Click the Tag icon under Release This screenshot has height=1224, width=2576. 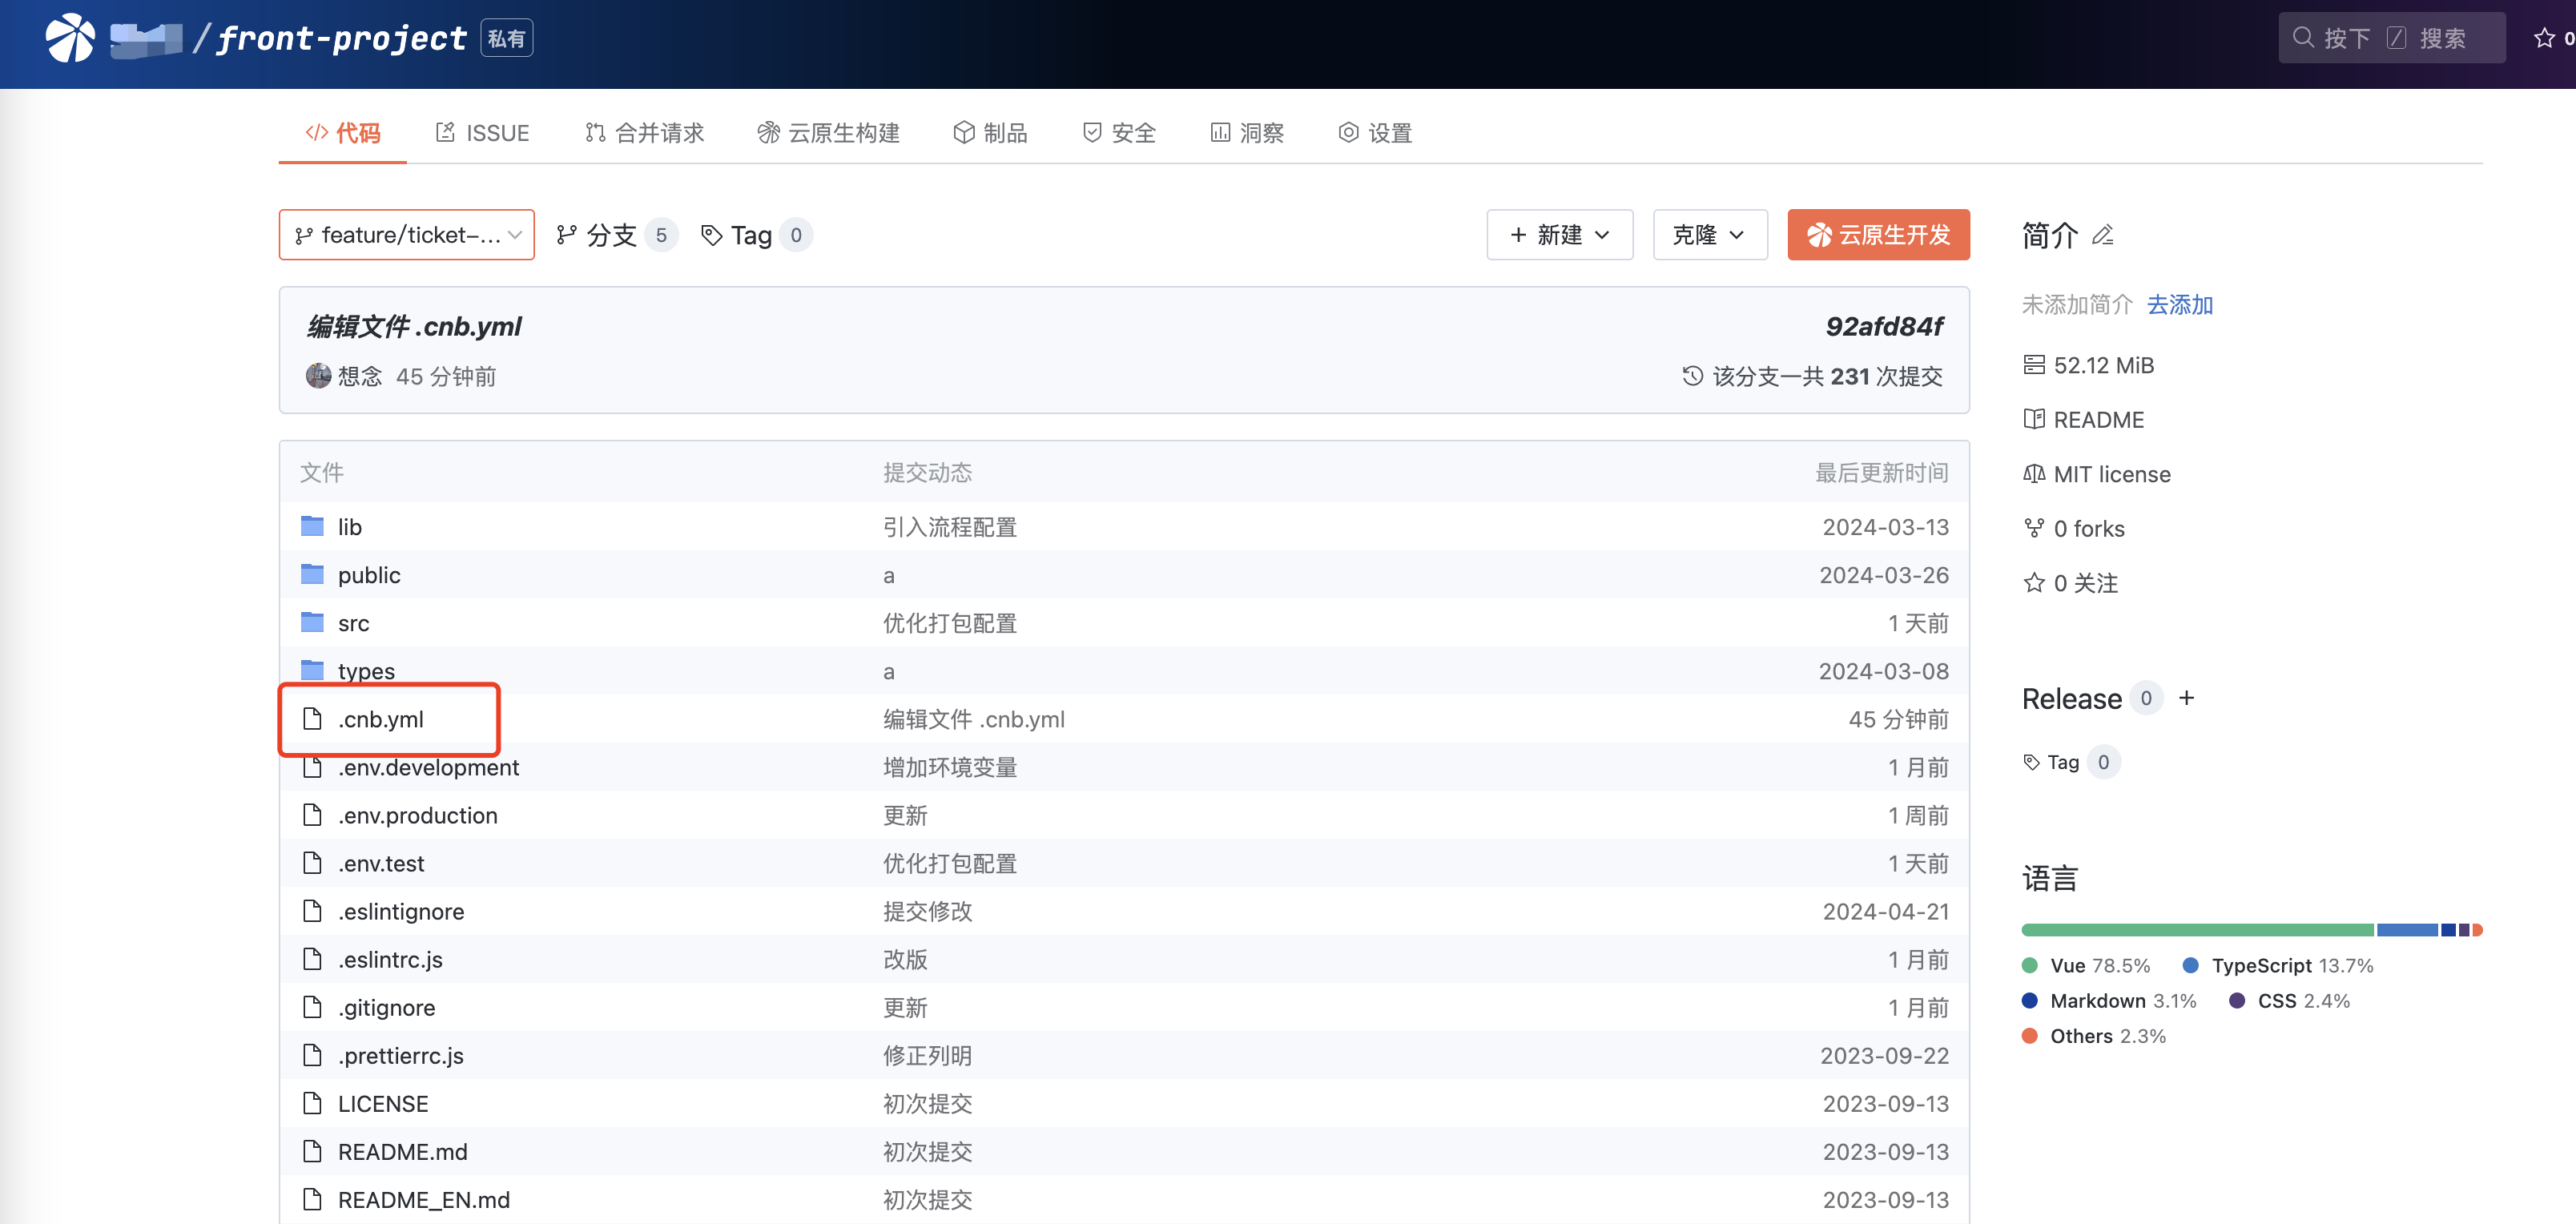2031,762
